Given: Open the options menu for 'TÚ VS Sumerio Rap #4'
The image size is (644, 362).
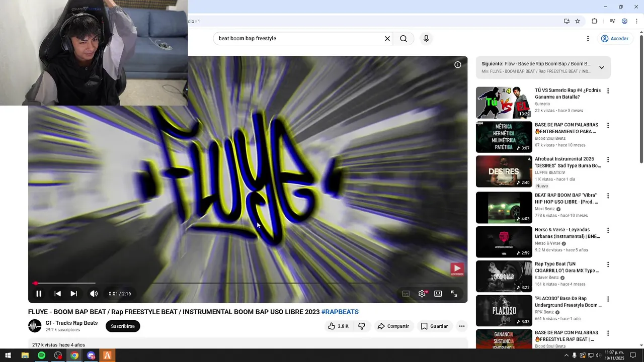Looking at the screenshot, I should 608,91.
